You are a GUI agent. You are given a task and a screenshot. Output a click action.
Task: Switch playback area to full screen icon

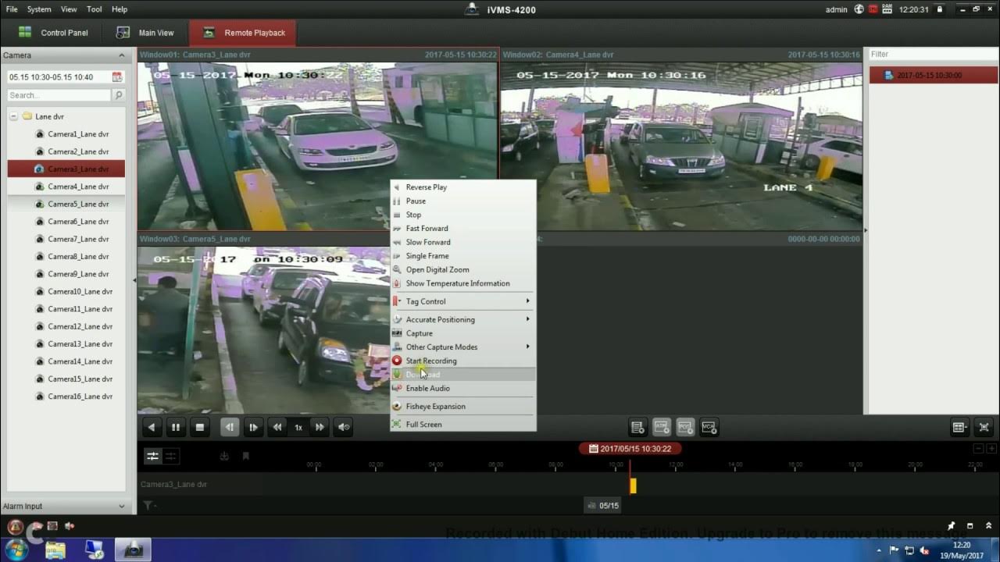click(x=984, y=427)
